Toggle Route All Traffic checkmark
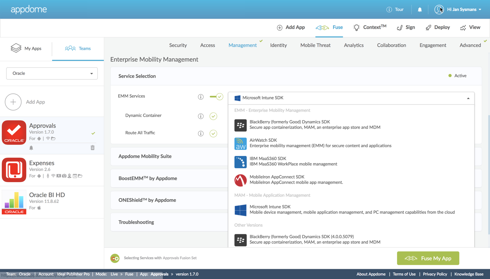 [213, 134]
